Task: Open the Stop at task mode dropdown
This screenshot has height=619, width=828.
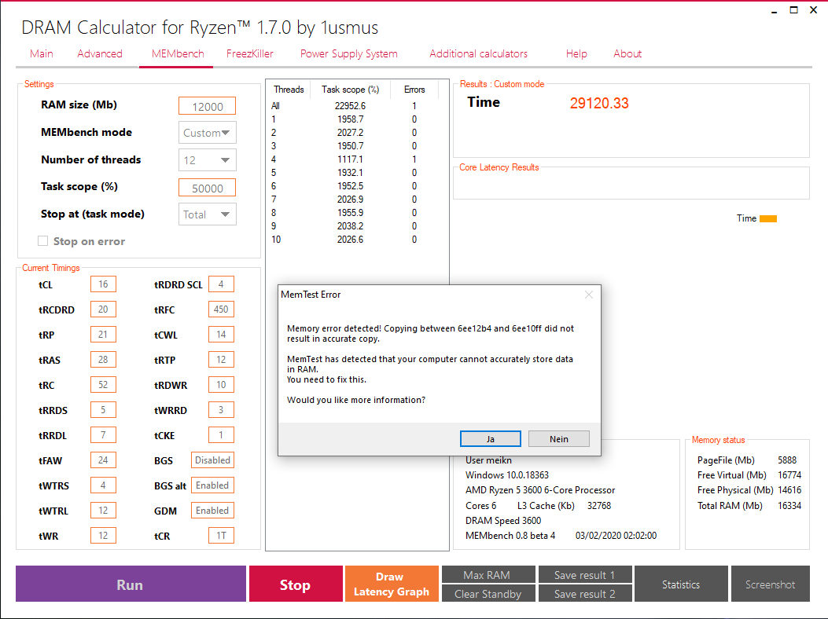Action: [207, 214]
